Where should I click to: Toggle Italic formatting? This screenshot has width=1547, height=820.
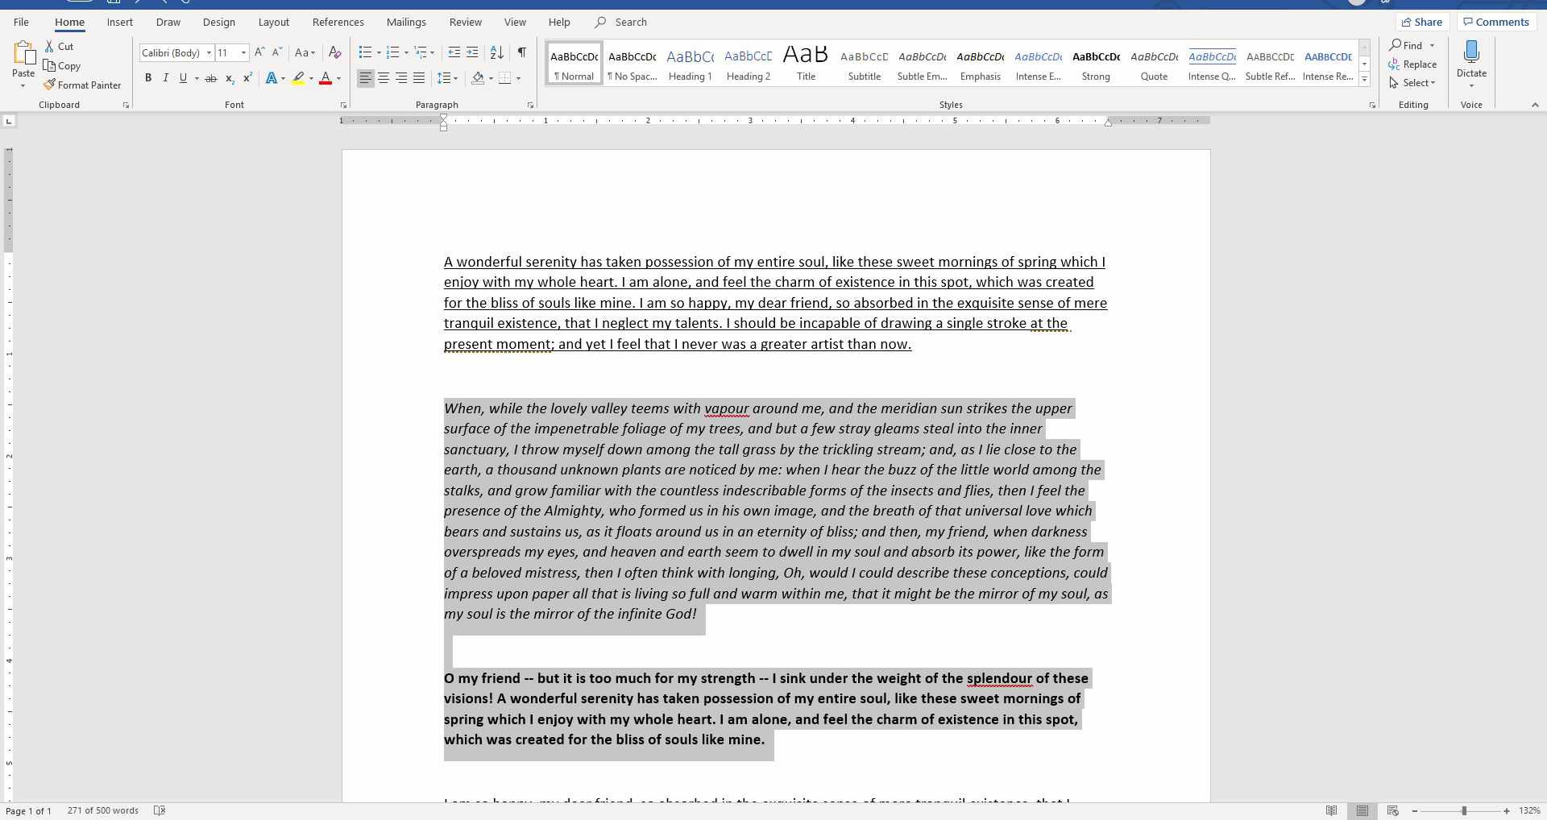pyautogui.click(x=166, y=78)
